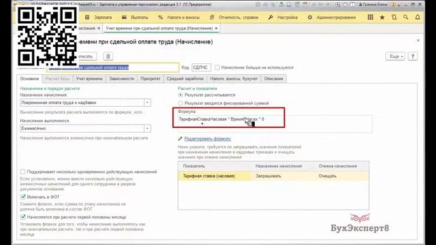Switch to the Средний заработок tab

pyautogui.click(x=185, y=79)
